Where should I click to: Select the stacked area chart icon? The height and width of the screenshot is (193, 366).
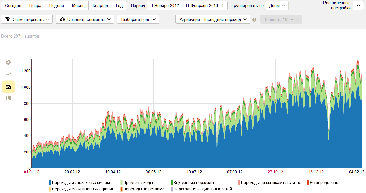click(8, 87)
